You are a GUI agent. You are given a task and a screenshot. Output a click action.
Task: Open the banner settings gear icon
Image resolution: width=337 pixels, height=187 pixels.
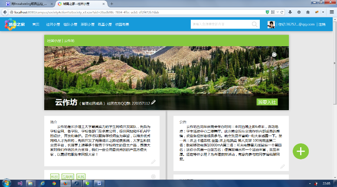tap(274, 54)
